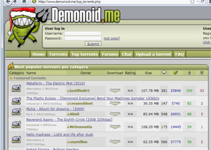Click the comments speech bubble column icon
Viewport: 211px width, 150px height.
(164, 73)
